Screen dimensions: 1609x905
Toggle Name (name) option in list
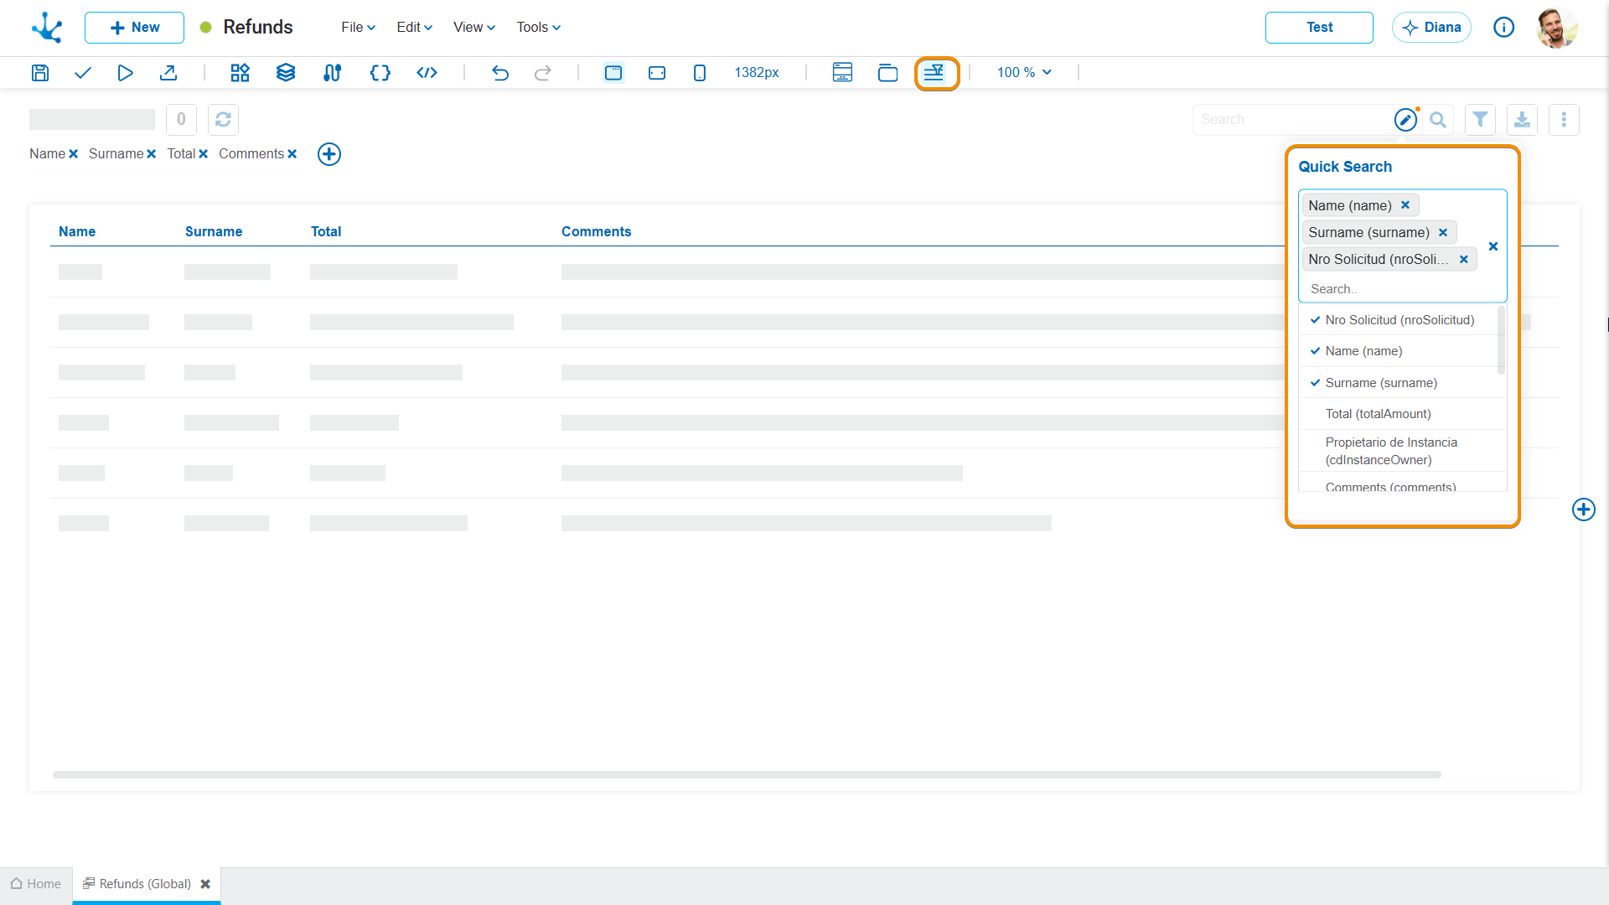1398,351
